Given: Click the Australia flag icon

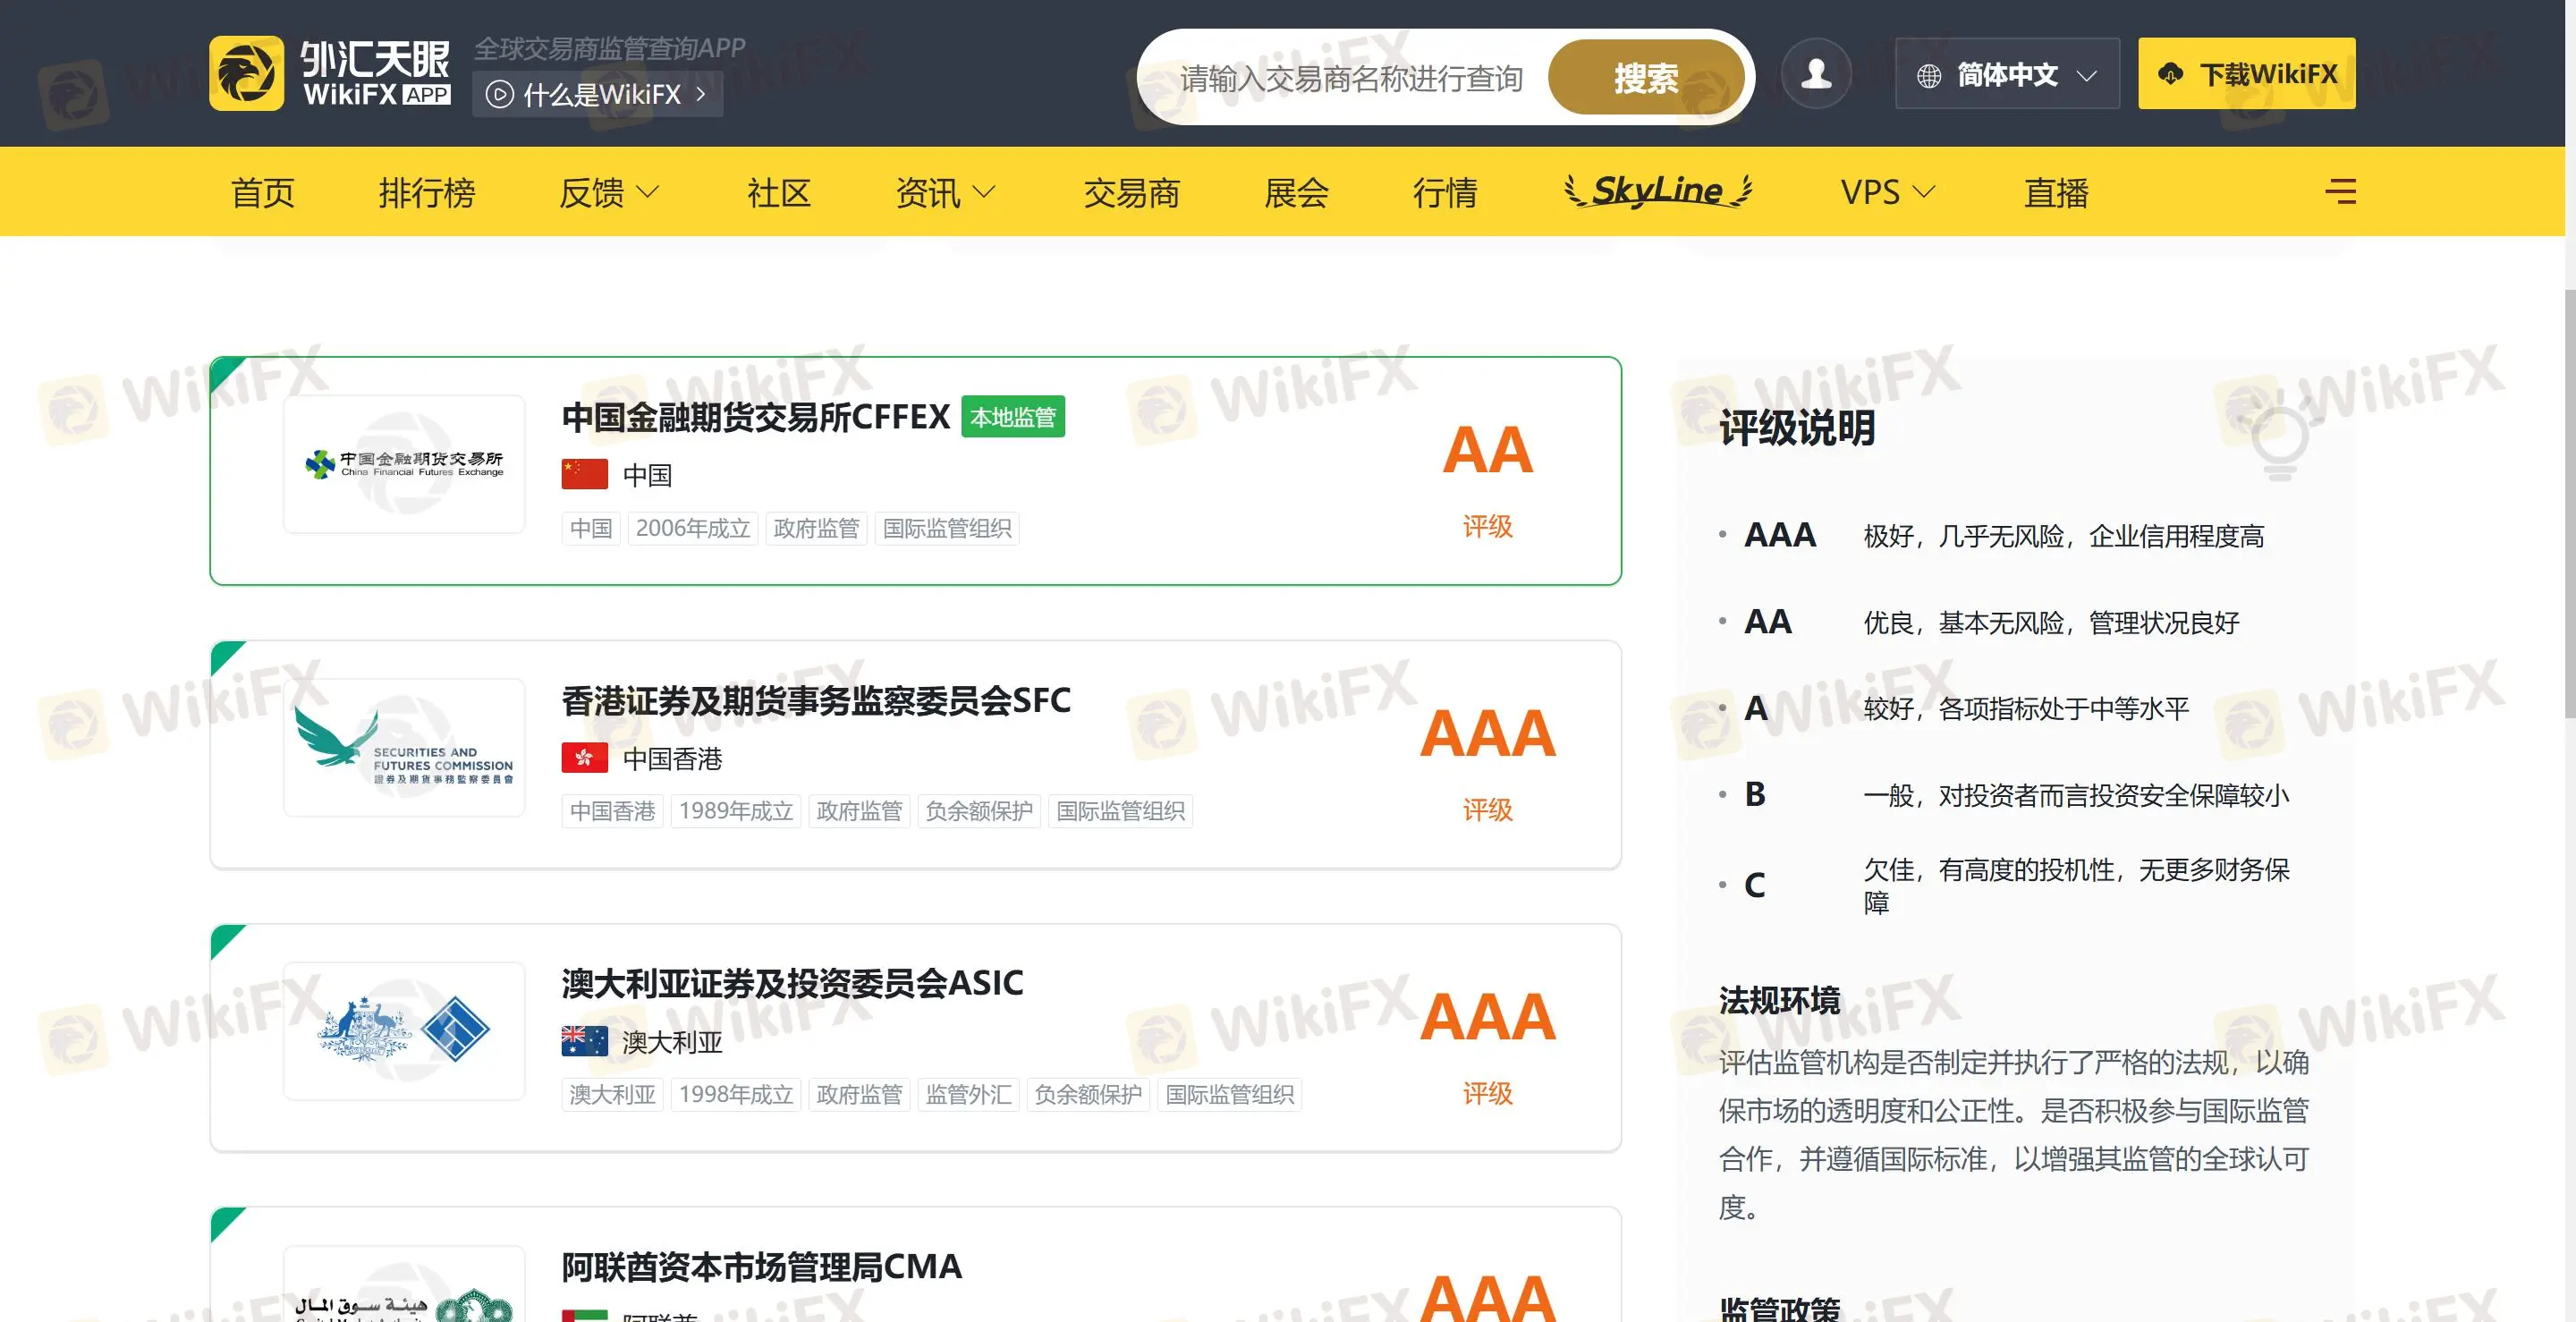Looking at the screenshot, I should (584, 1041).
